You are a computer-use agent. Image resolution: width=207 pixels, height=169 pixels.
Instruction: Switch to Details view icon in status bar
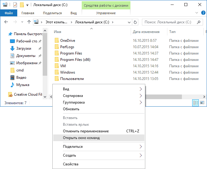195,103
